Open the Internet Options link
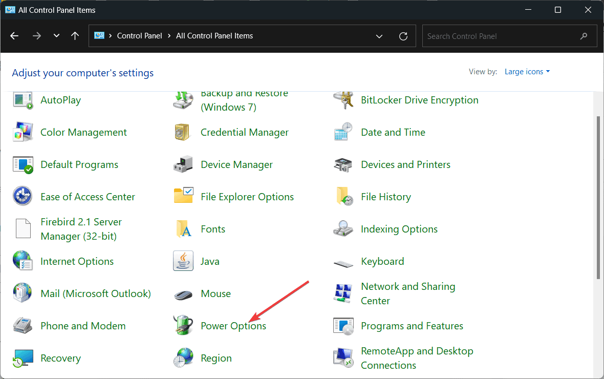The image size is (604, 379). [x=77, y=261]
